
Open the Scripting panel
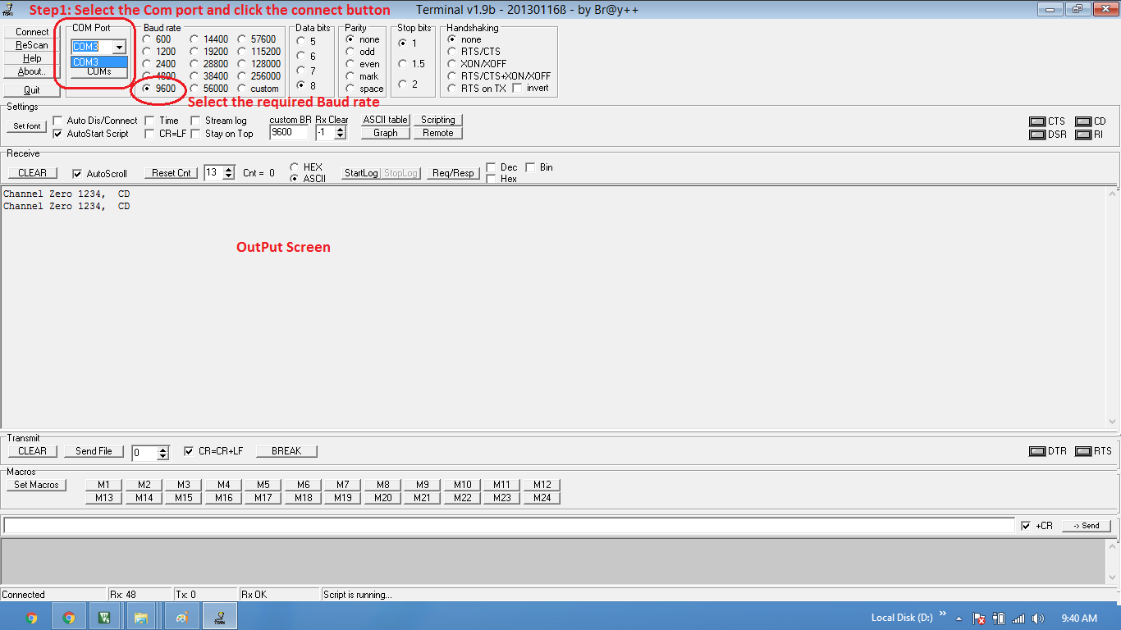point(437,120)
